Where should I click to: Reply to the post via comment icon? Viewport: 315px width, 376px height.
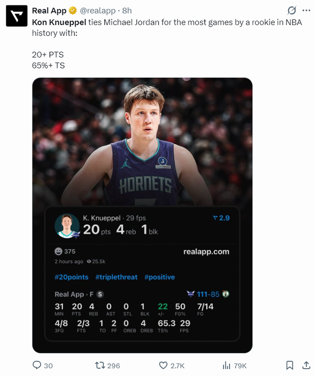37,365
